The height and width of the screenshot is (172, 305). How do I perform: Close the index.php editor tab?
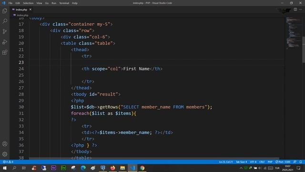click(30, 10)
